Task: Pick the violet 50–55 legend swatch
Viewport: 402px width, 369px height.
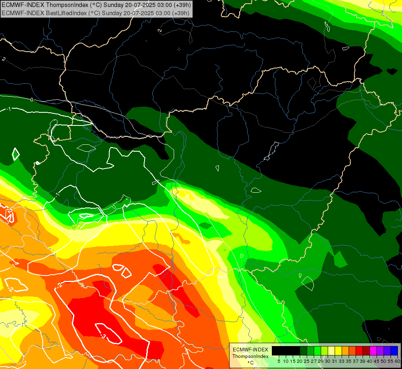Action: (387, 351)
